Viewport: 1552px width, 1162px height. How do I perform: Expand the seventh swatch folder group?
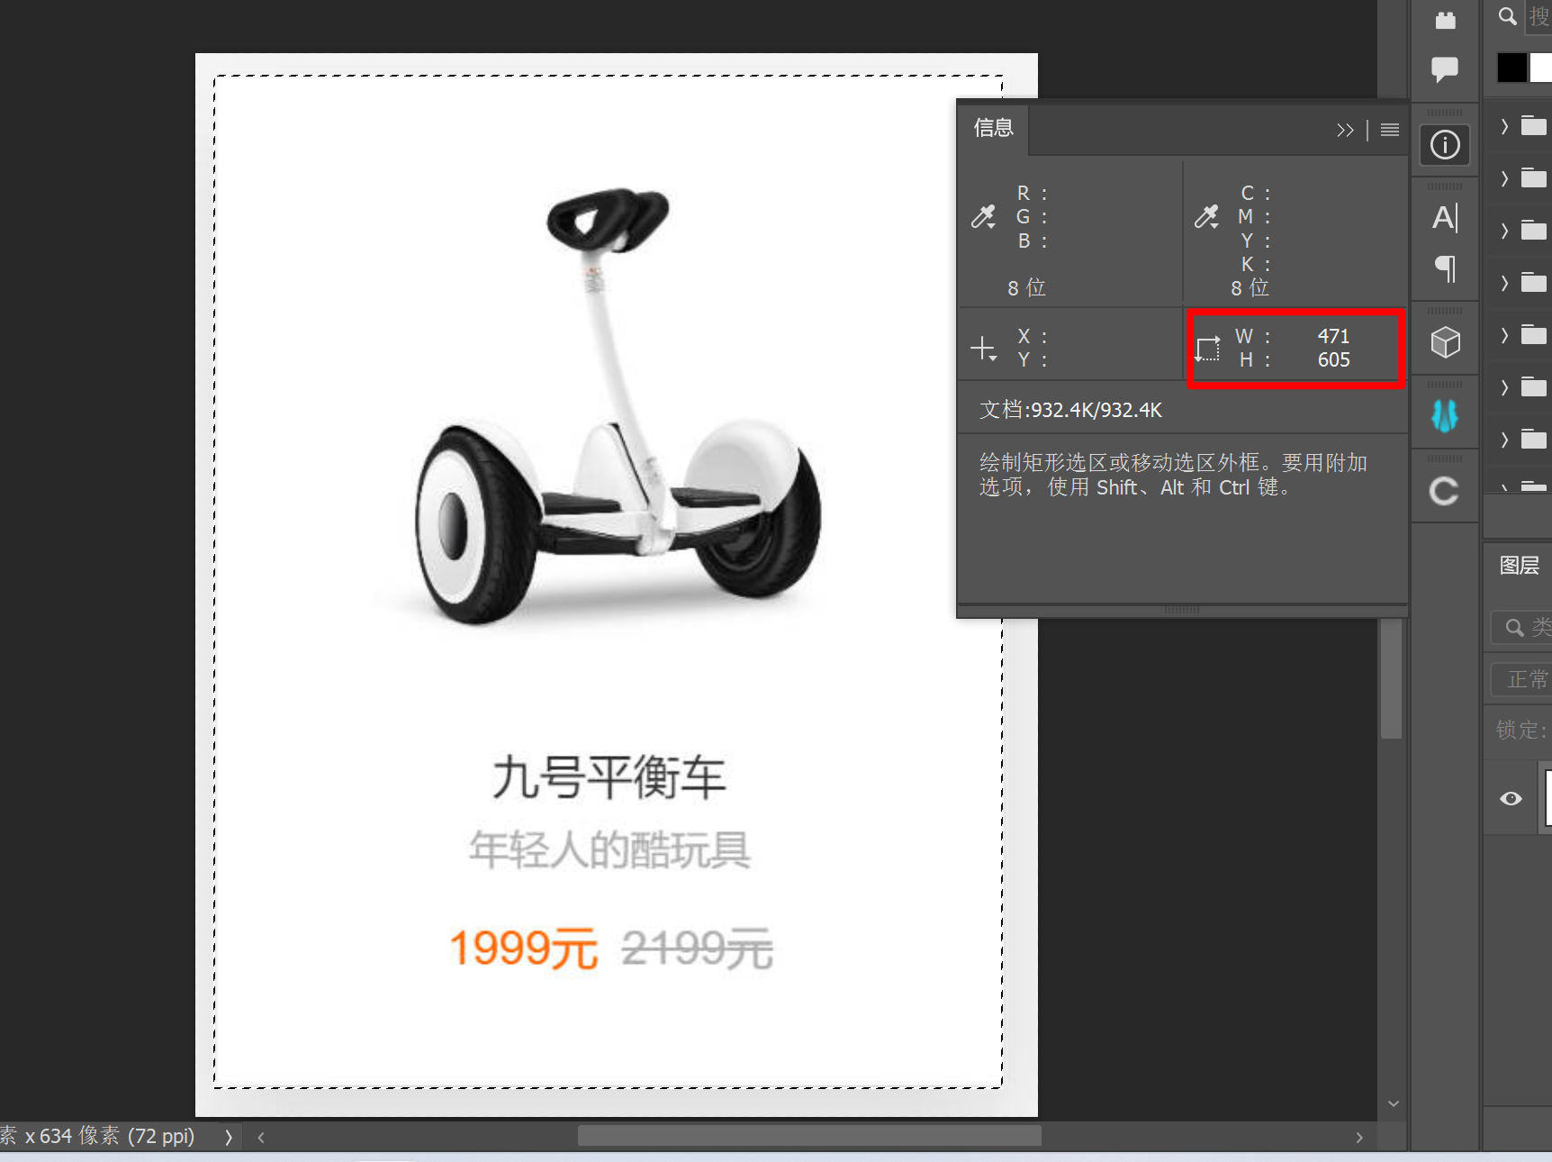(1504, 440)
